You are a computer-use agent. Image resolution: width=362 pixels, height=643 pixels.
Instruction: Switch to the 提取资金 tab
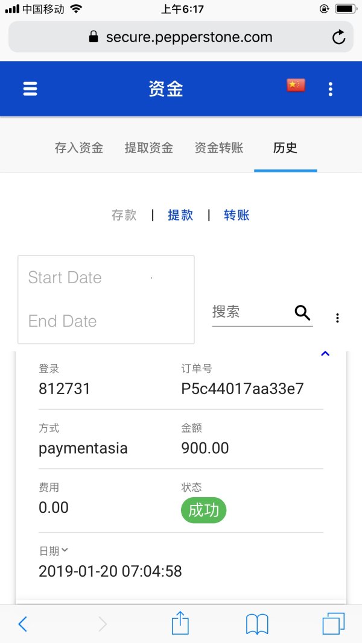point(149,148)
